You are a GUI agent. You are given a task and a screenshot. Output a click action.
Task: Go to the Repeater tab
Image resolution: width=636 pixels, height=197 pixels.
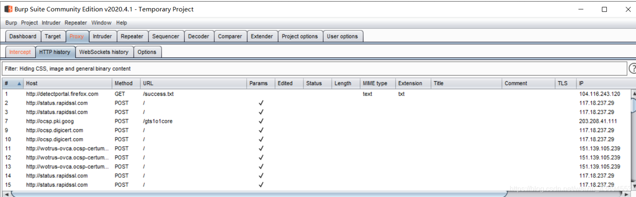132,36
